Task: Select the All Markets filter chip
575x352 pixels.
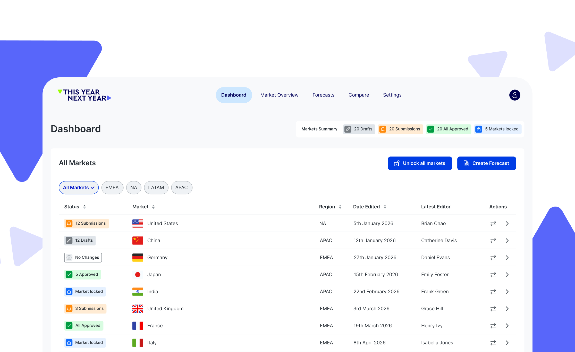Action: pos(79,188)
